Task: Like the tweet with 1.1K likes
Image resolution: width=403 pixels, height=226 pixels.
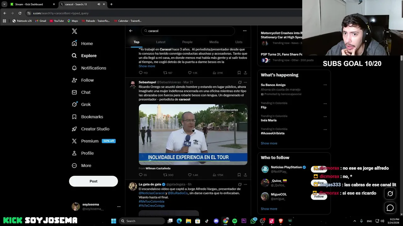Action: coord(192,73)
